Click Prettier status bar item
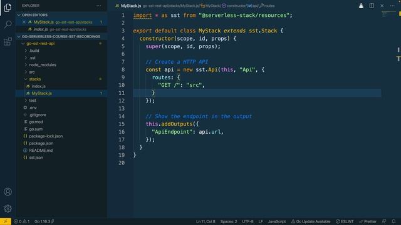The height and width of the screenshot is (225, 401). [368, 221]
